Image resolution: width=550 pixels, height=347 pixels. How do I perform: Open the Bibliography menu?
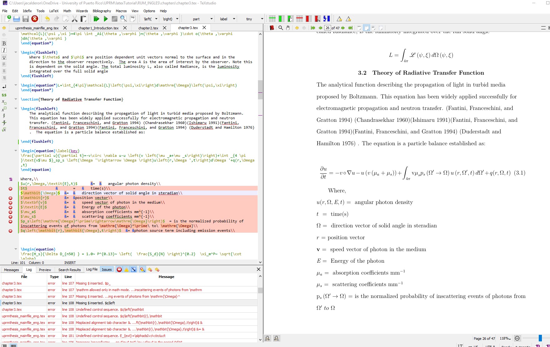coord(102,11)
